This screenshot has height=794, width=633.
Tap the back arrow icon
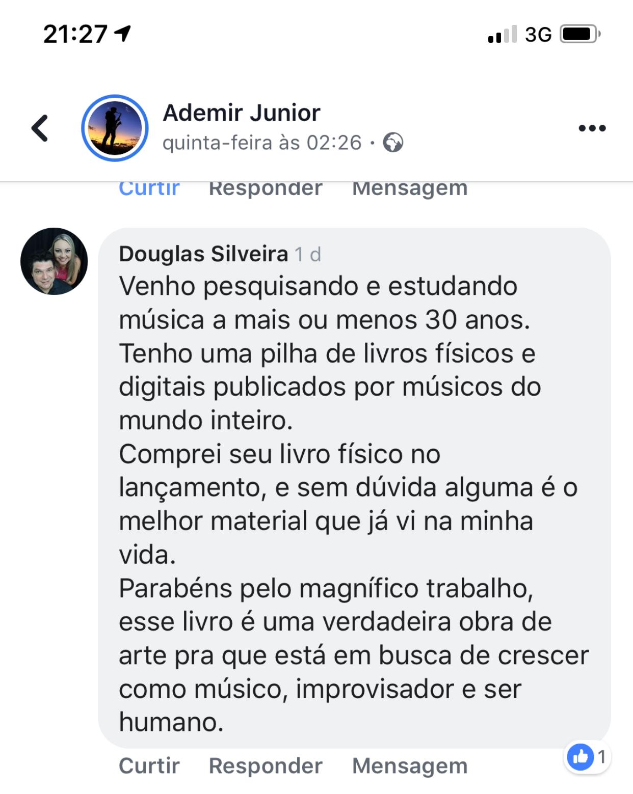click(40, 128)
